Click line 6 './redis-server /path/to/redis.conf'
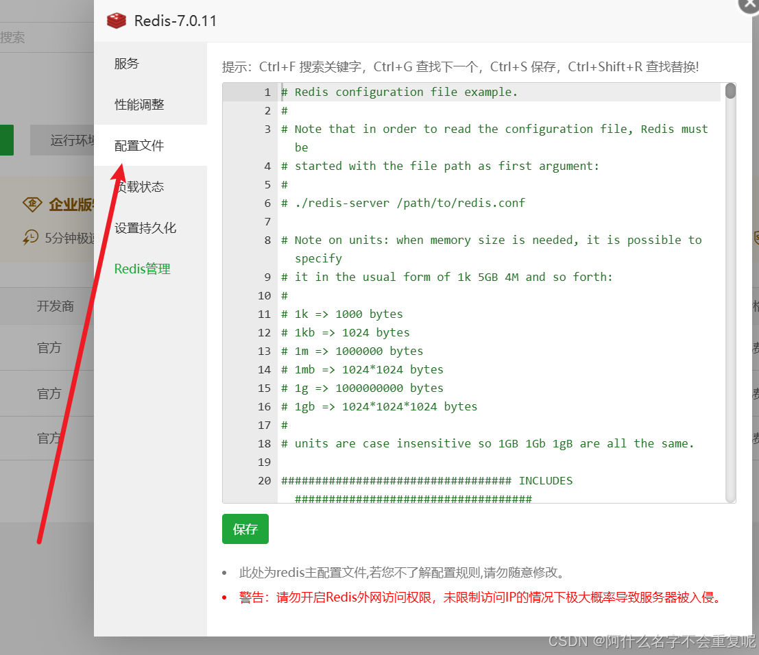The image size is (759, 655). pos(402,203)
